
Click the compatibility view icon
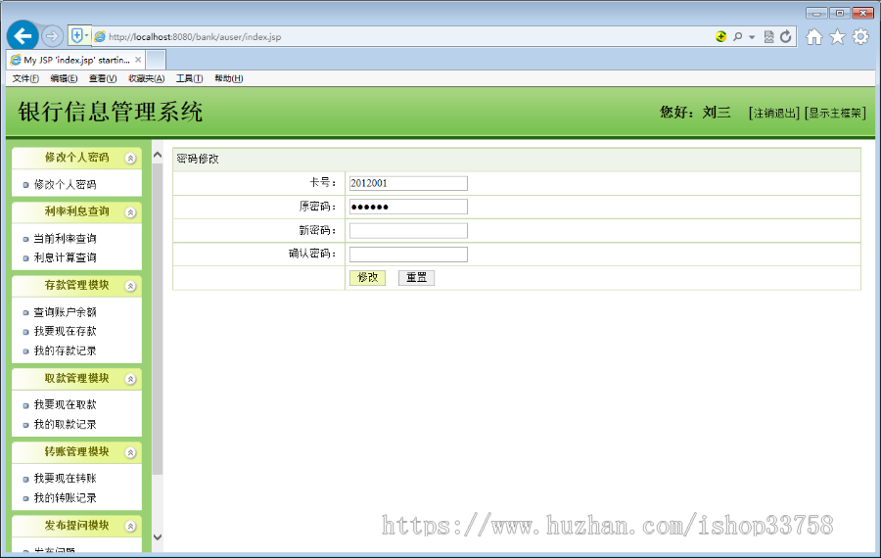768,36
